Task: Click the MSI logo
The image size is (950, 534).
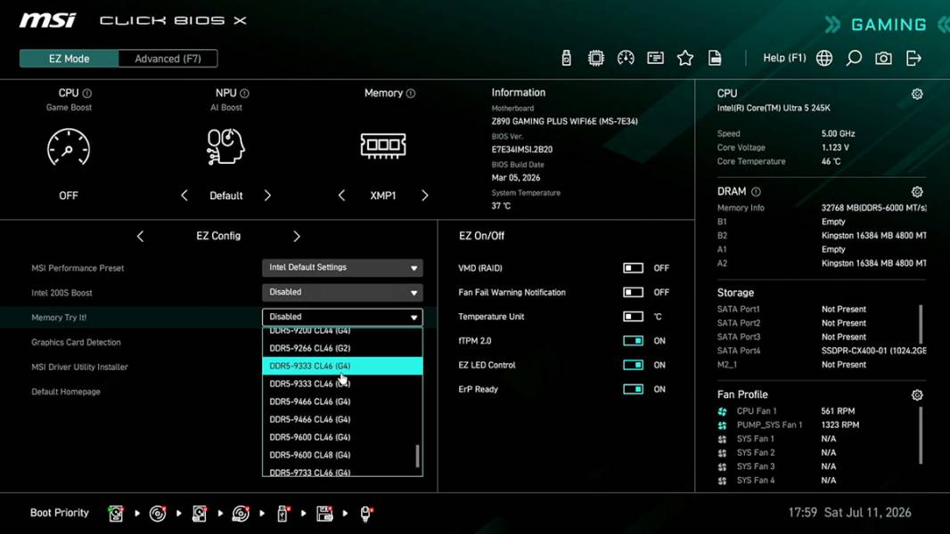Action: [x=47, y=20]
